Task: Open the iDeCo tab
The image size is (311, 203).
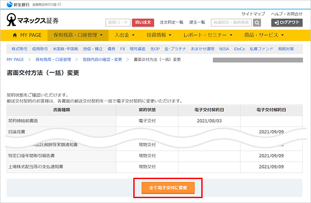Action: (x=240, y=49)
